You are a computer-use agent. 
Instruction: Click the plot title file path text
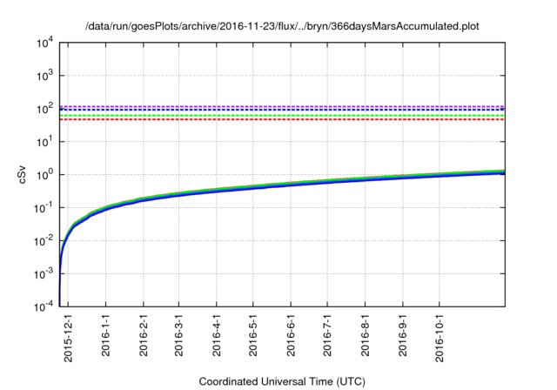coord(282,26)
